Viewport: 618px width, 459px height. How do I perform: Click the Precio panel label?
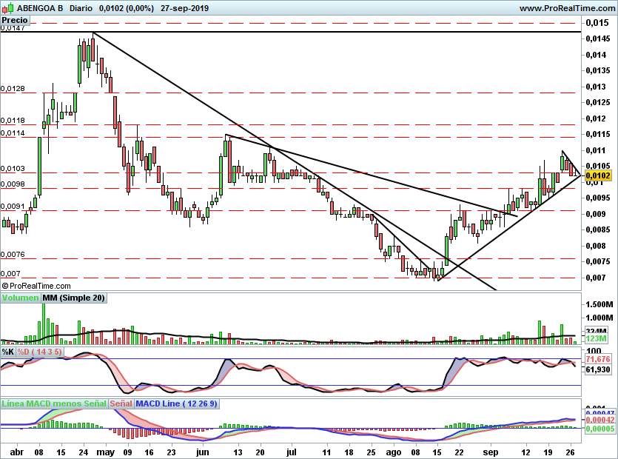coord(15,20)
